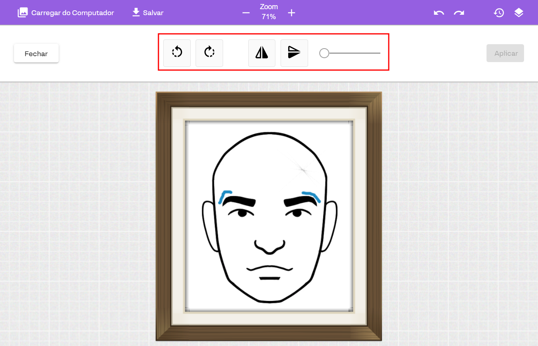538x346 pixels.
Task: Zoom in with the plus button
Action: tap(292, 13)
